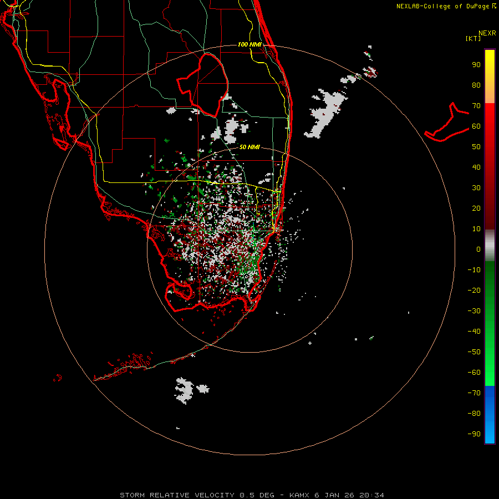Click the -40 value on velocity scale

[474, 332]
